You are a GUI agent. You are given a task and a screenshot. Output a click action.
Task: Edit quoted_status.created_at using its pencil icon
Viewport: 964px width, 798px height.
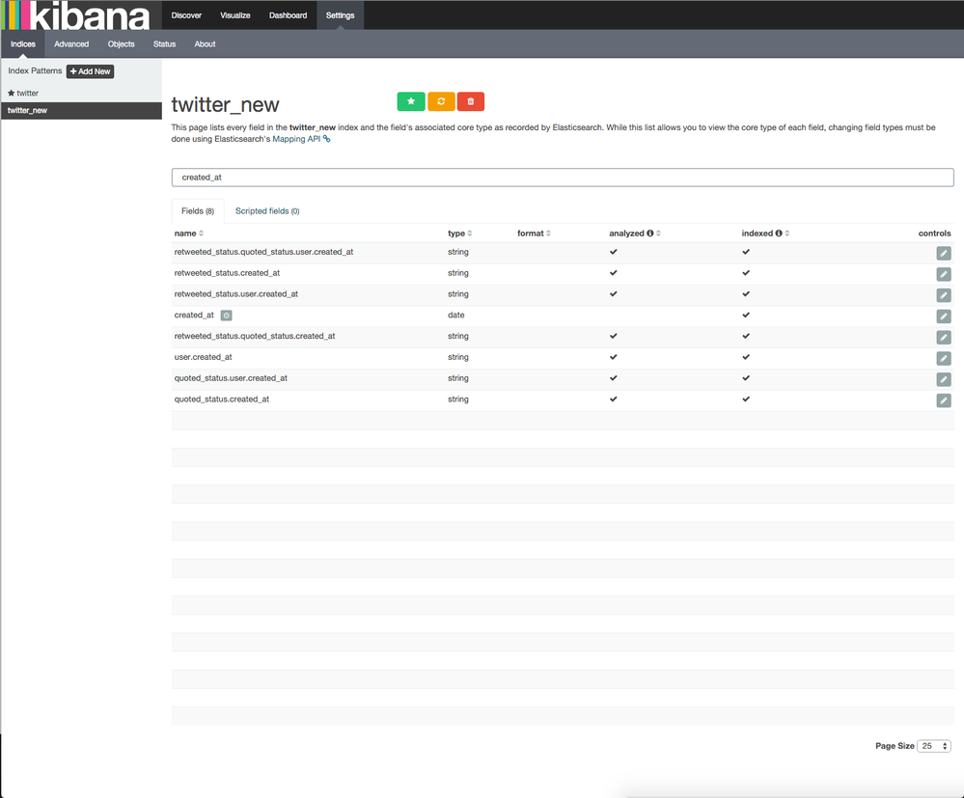point(943,399)
